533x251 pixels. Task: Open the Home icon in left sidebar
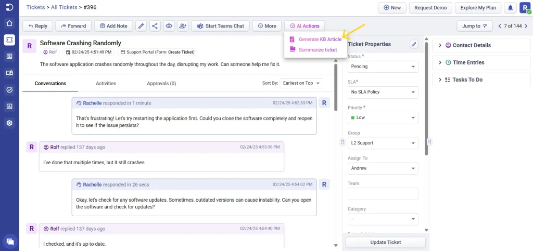click(9, 23)
